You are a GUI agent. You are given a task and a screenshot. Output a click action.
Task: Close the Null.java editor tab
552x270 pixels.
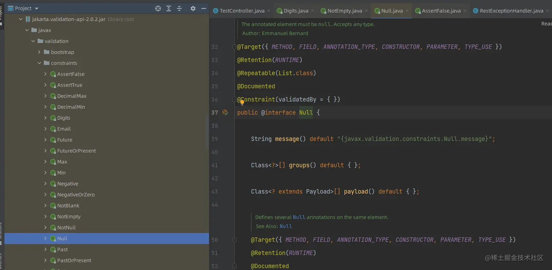click(x=407, y=11)
